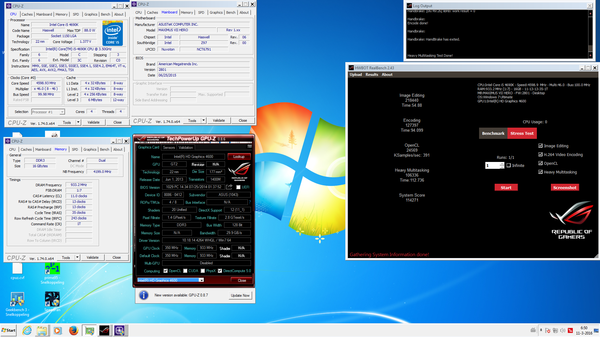Uncheck Heavy Multitasking in RealBench
Image resolution: width=600 pixels, height=337 pixels.
[541, 172]
